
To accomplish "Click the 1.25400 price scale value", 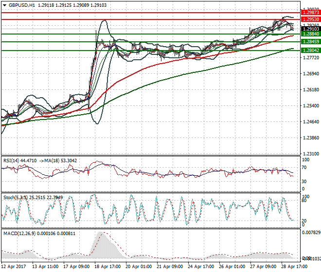I will pyautogui.click(x=311, y=106).
